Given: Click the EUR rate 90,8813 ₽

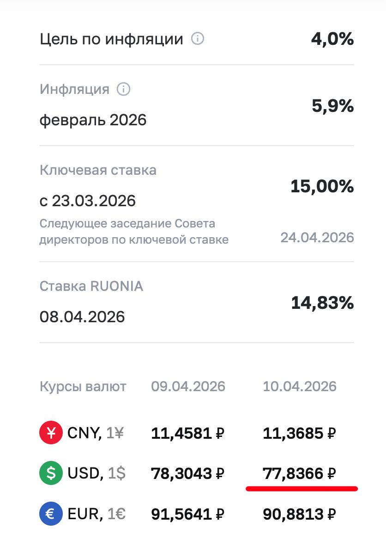Looking at the screenshot, I should (x=299, y=513).
